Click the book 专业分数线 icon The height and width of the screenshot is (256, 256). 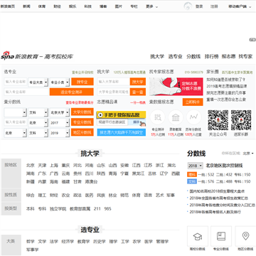click(221, 236)
